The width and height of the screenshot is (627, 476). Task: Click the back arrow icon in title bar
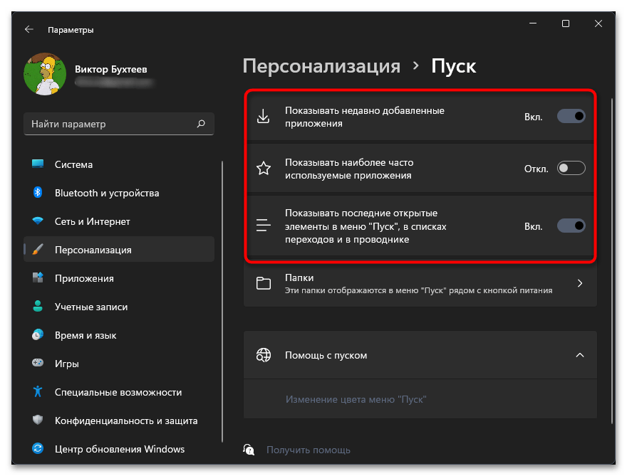point(28,30)
